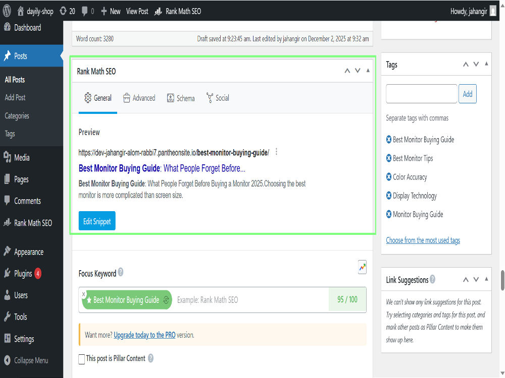Click View Post in admin bar
This screenshot has width=505, height=378.
[x=137, y=12]
